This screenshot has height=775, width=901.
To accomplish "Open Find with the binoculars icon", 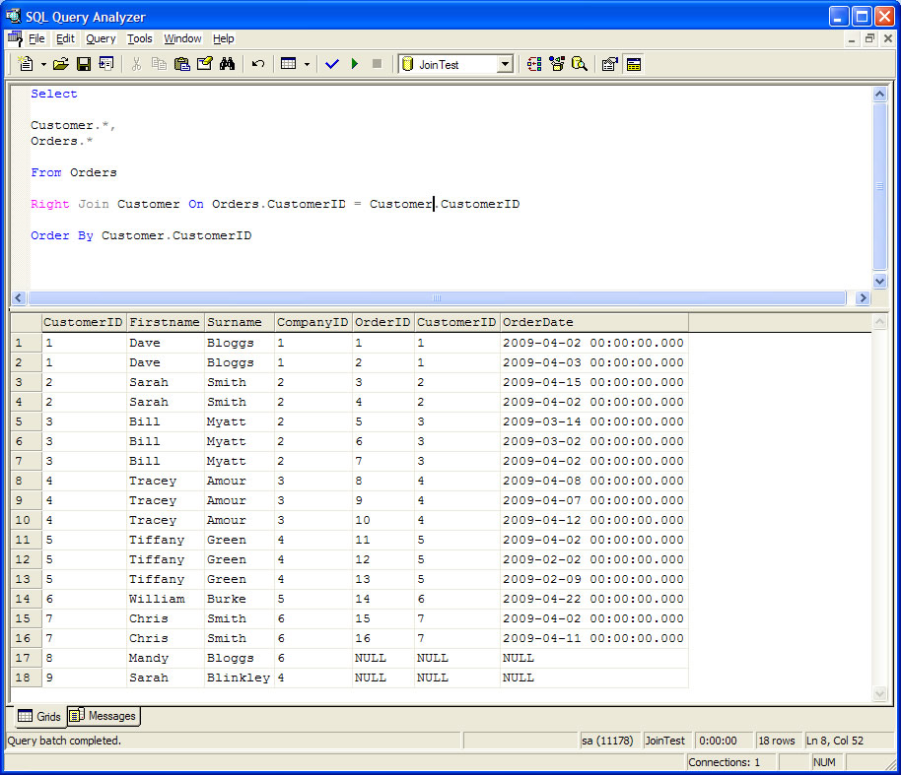I will pos(227,64).
